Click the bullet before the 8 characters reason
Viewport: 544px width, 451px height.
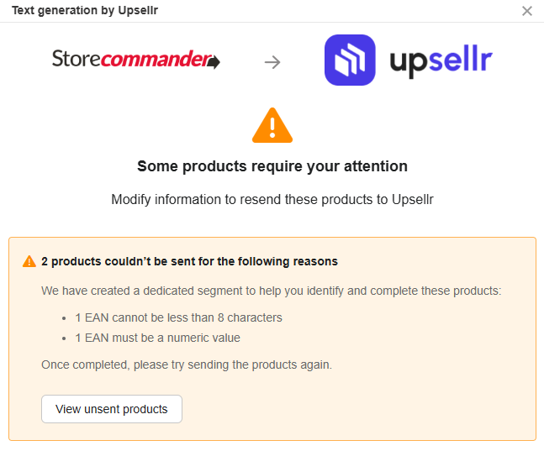(x=65, y=318)
